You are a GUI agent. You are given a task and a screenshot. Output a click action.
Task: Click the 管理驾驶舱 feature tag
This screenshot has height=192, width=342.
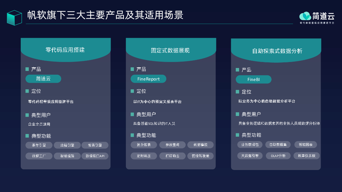pyautogui.click(x=200, y=156)
